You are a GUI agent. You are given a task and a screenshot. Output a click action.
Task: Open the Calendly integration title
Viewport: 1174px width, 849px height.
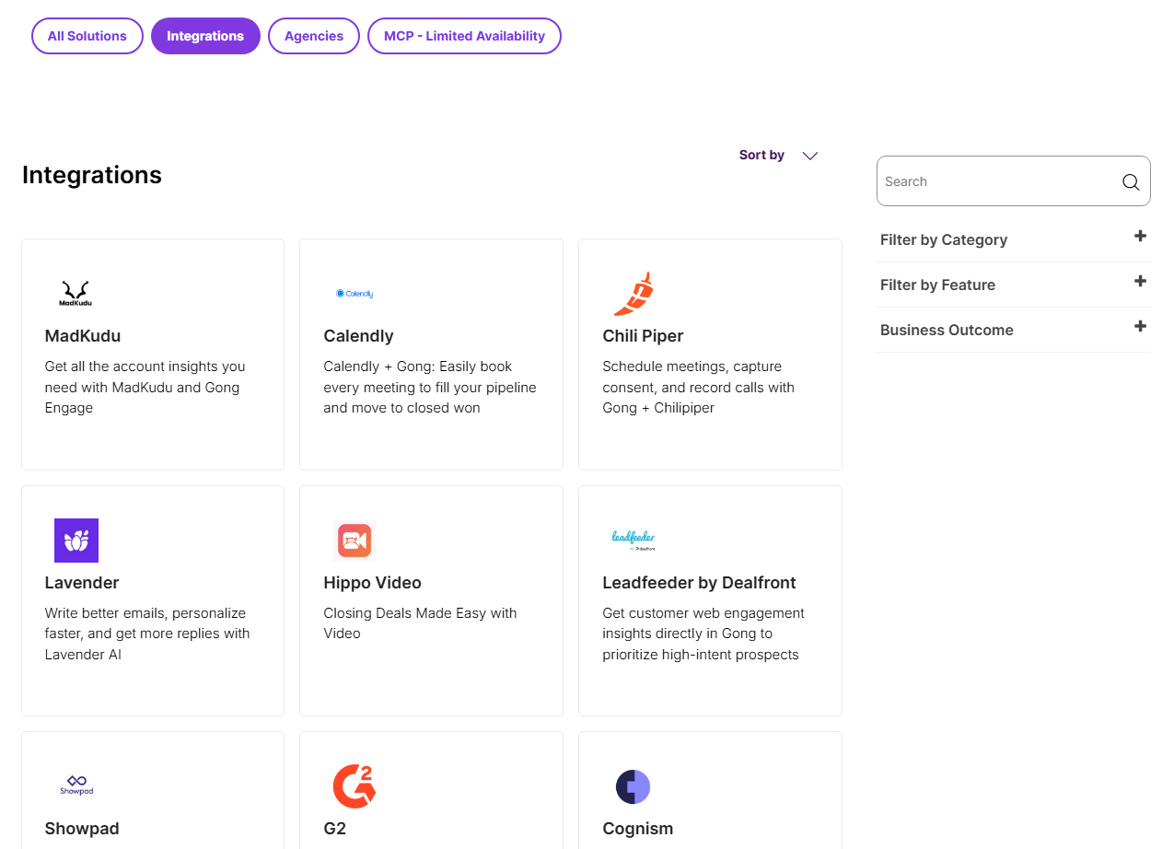click(x=358, y=336)
